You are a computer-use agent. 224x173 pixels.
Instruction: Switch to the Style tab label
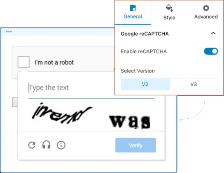pyautogui.click(x=169, y=18)
